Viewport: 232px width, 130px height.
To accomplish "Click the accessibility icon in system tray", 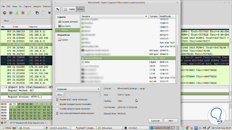I will 196,128.
